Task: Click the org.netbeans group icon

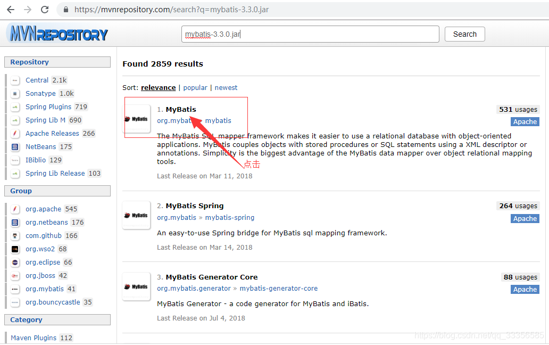Action: click(15, 223)
